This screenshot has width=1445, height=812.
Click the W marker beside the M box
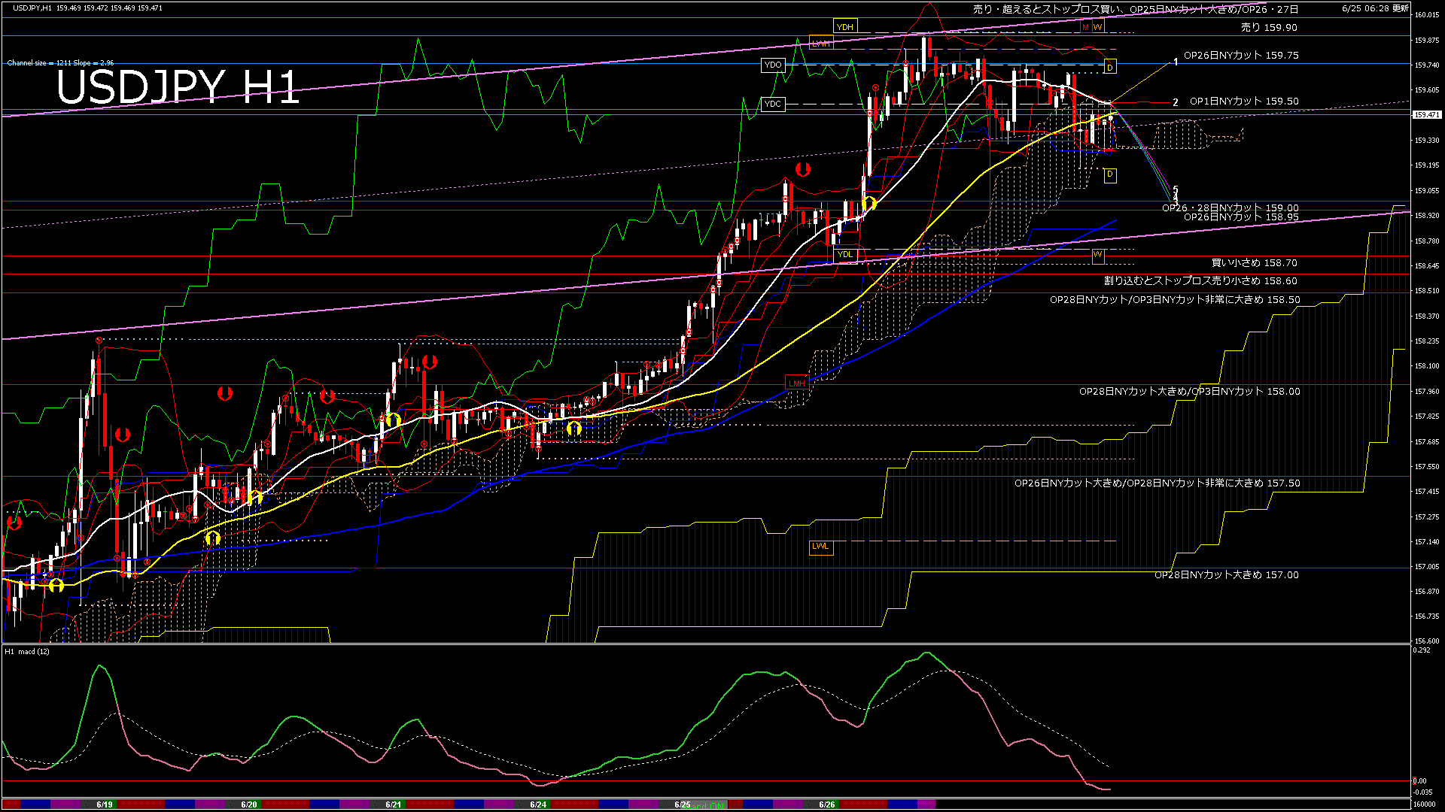[1098, 27]
